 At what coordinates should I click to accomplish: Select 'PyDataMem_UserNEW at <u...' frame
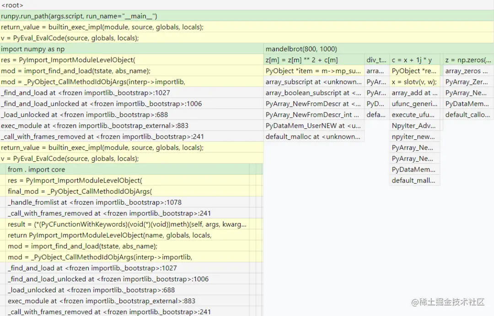tap(314, 126)
